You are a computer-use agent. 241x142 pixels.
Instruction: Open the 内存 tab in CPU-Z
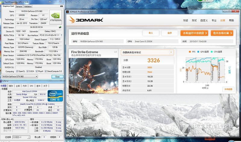(25, 86)
